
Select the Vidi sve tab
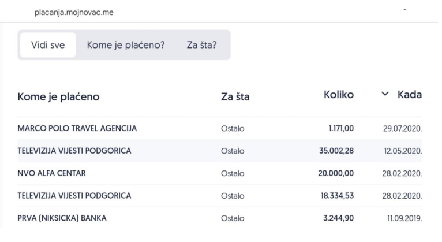click(x=48, y=45)
